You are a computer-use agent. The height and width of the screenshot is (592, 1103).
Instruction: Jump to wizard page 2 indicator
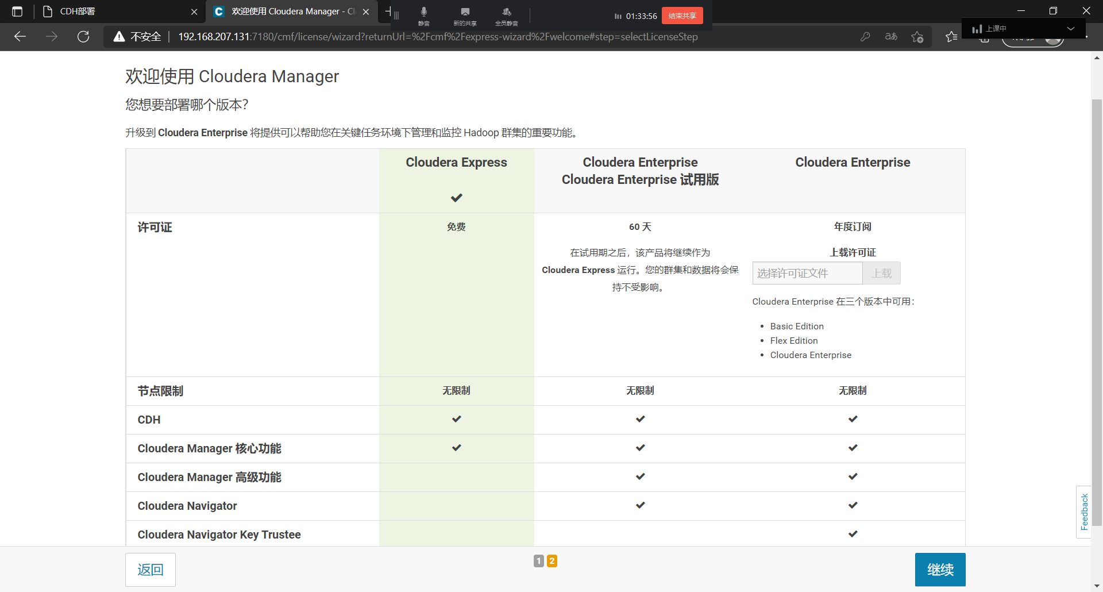(552, 561)
